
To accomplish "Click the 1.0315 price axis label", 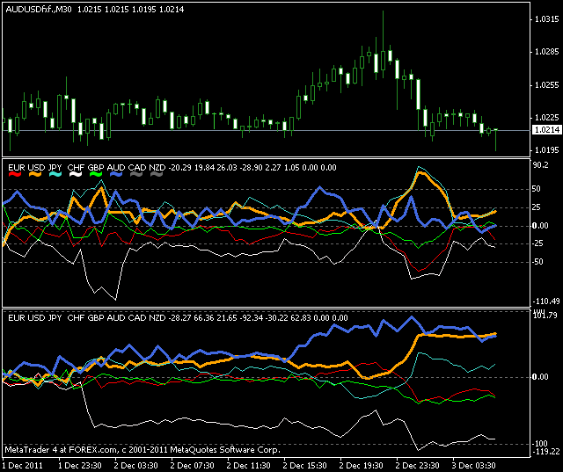I will 547,19.
